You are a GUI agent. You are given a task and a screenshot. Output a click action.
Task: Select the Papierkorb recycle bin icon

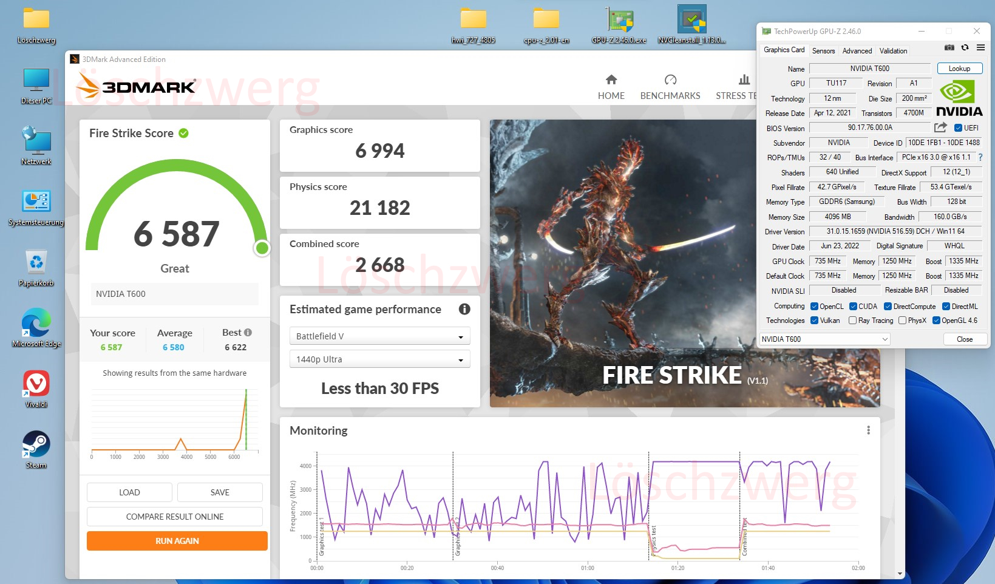tap(36, 268)
